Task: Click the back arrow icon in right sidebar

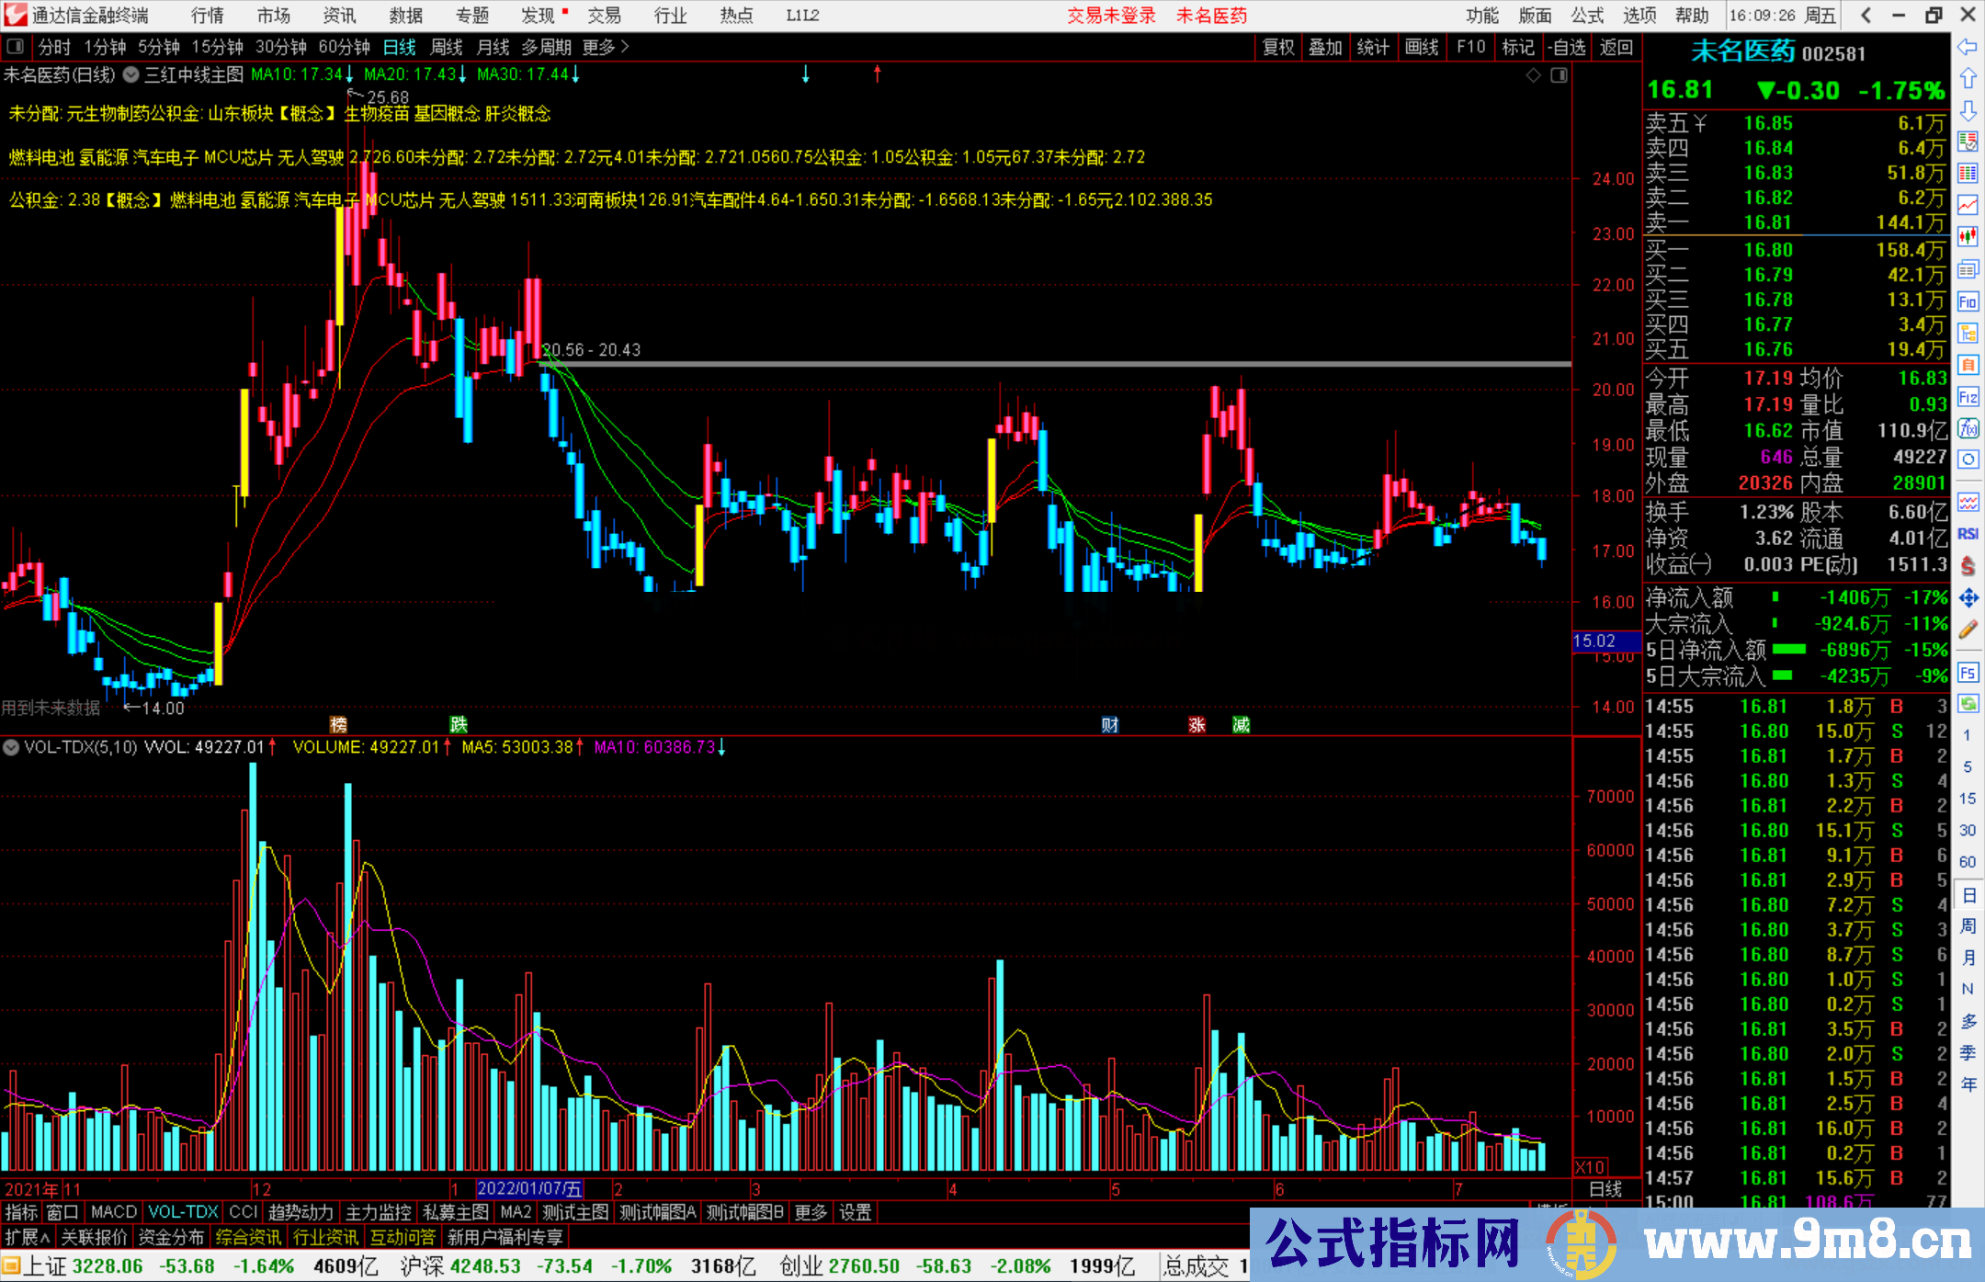Action: click(1968, 47)
